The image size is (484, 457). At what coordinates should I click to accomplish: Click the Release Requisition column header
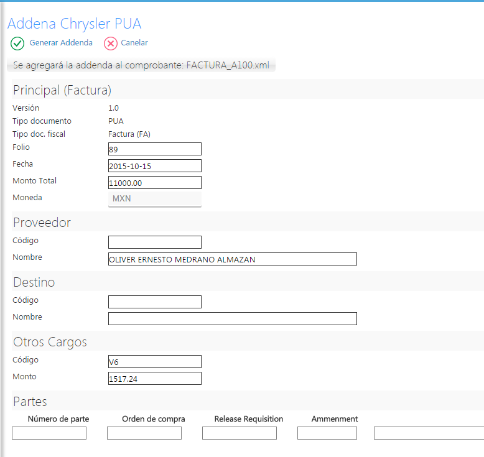click(x=249, y=419)
